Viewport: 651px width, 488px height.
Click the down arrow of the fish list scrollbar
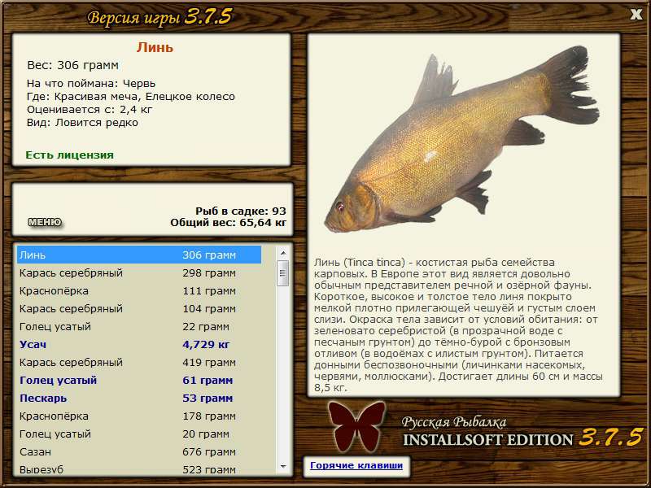[283, 466]
